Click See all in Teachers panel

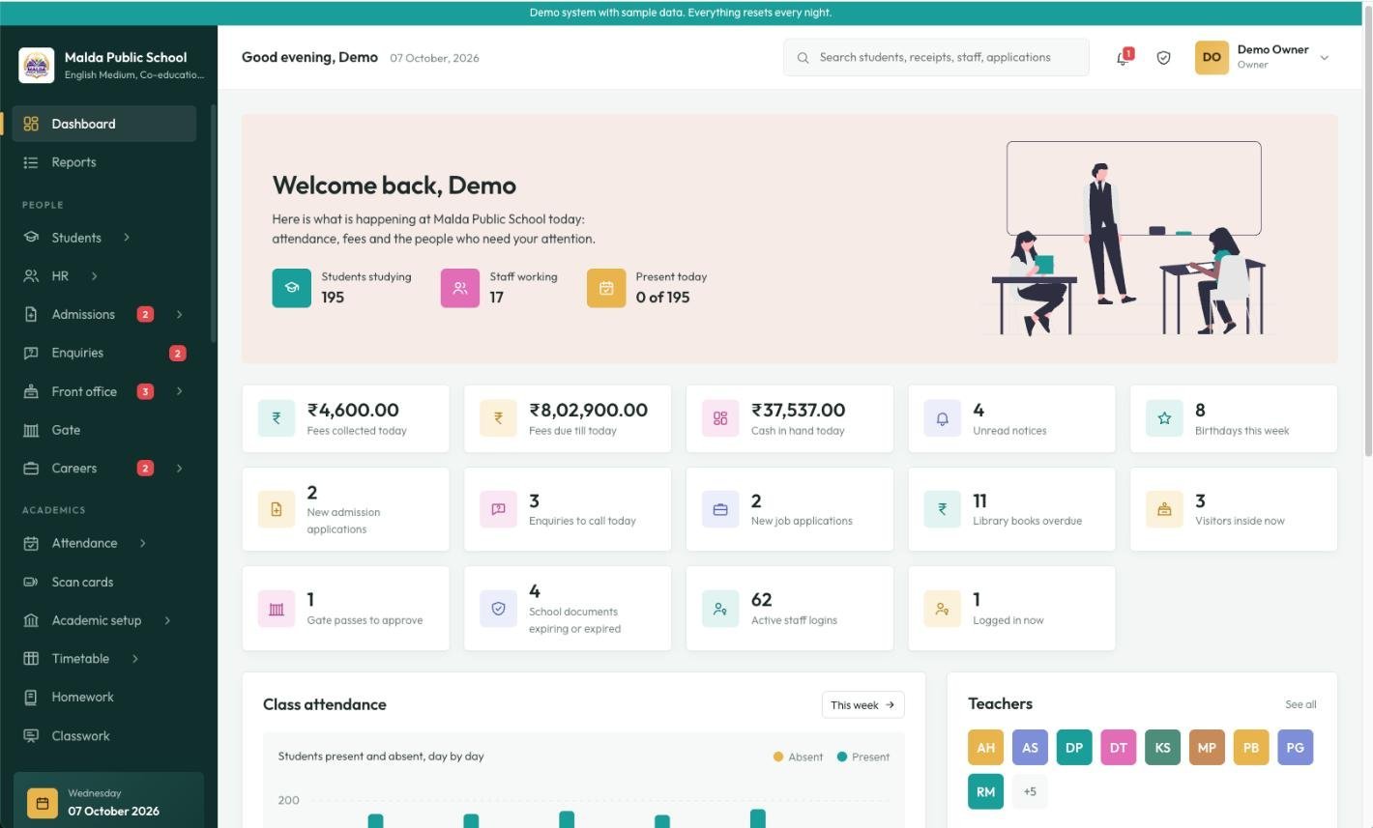click(x=1300, y=704)
